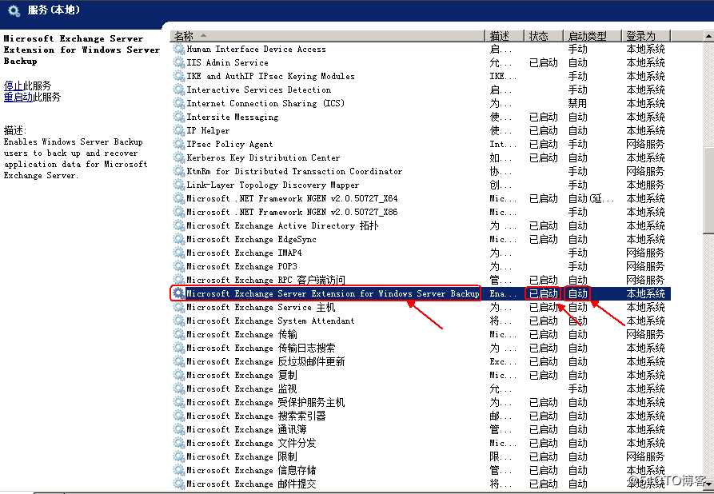Click gear icon of .NET Framework NGEN v2.0.50727_X86

point(179,212)
